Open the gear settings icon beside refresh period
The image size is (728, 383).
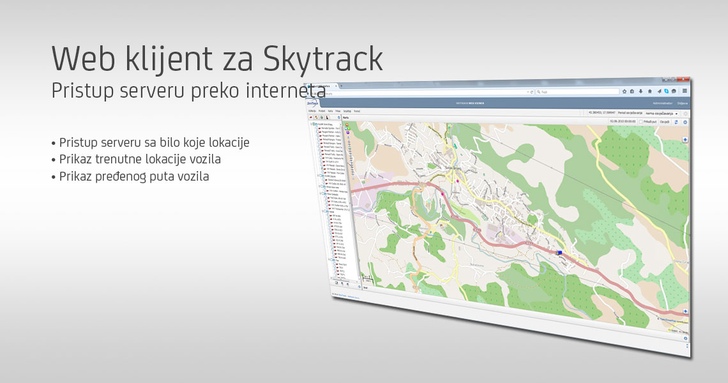pos(685,114)
